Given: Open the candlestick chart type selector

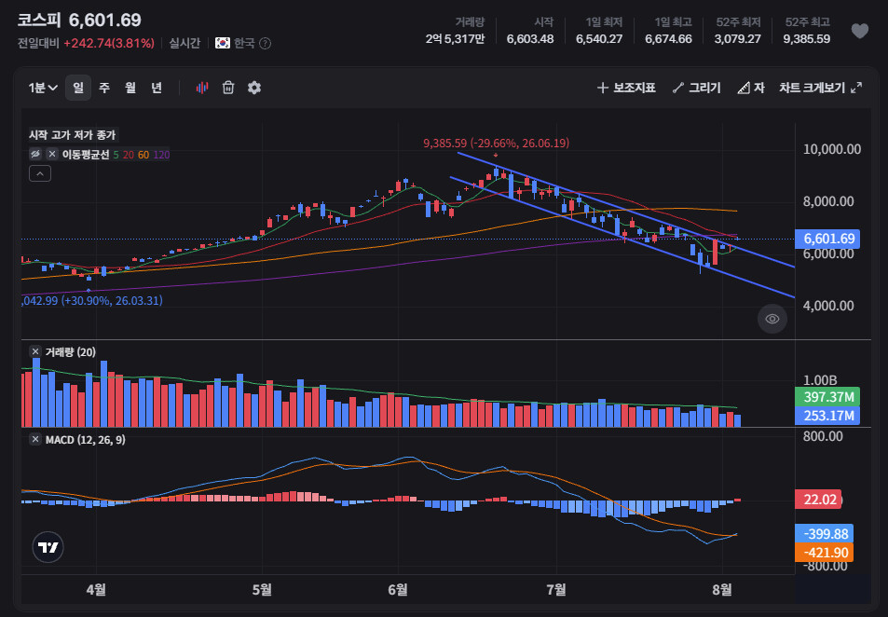Looking at the screenshot, I should point(202,88).
